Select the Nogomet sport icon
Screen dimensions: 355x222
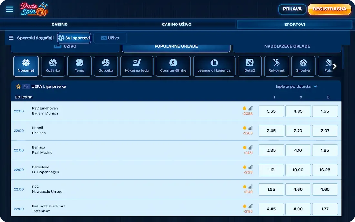[x=26, y=66]
